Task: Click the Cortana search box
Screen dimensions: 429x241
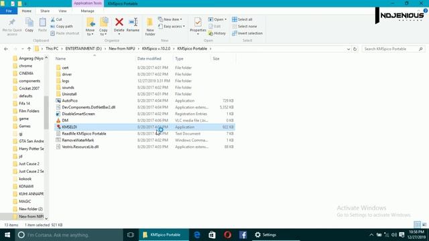Action: (69, 235)
